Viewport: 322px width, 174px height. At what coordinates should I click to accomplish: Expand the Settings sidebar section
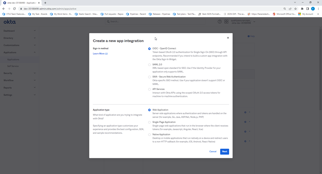tap(19, 95)
